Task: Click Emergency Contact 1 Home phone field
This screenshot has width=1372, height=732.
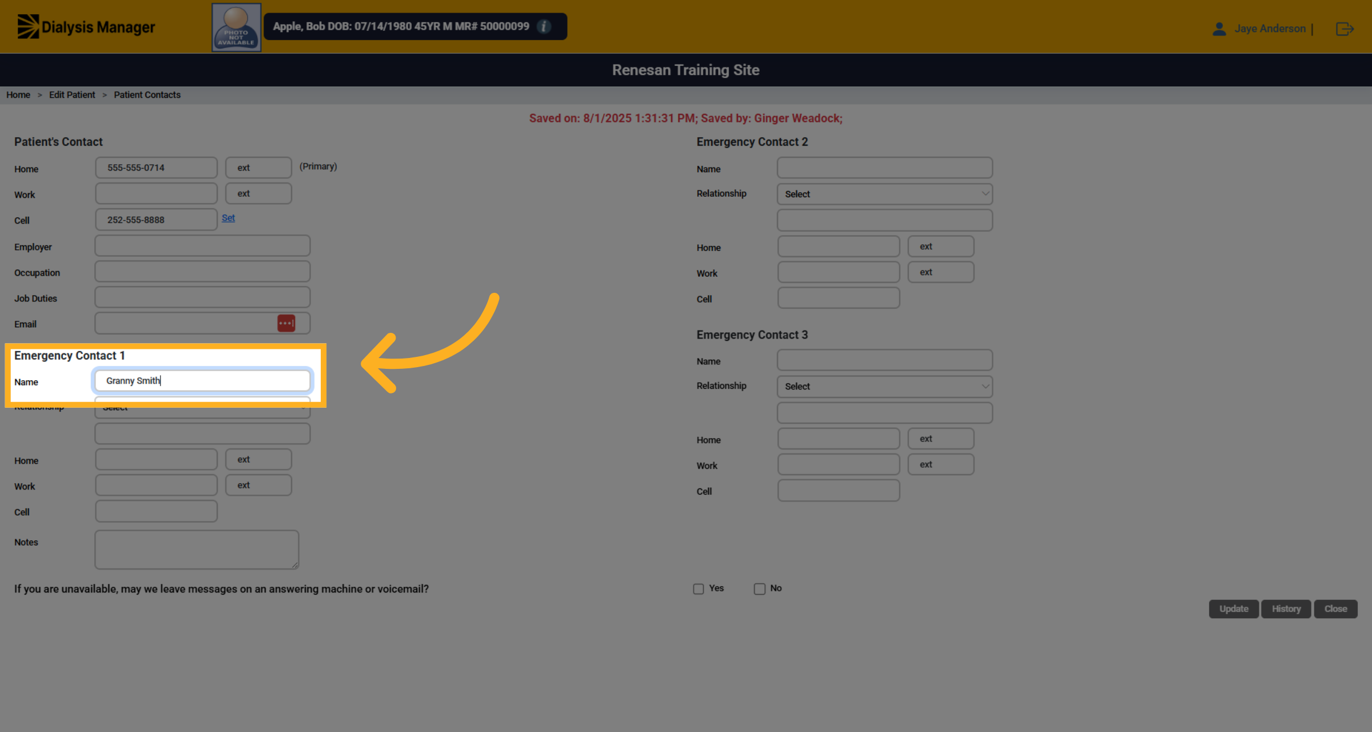Action: 156,459
